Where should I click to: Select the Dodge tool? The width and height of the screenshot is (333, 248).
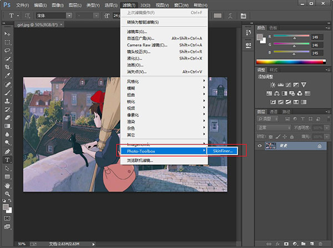pos(7,142)
